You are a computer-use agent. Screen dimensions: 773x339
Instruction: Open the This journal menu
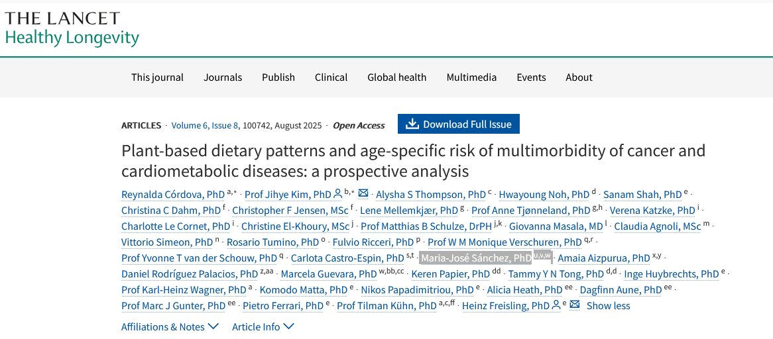coord(157,77)
